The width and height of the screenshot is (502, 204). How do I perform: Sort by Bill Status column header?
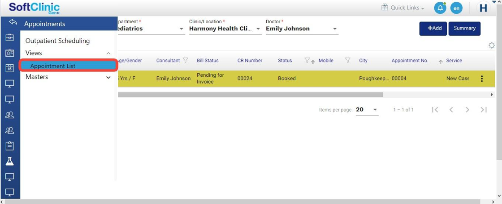click(x=208, y=60)
